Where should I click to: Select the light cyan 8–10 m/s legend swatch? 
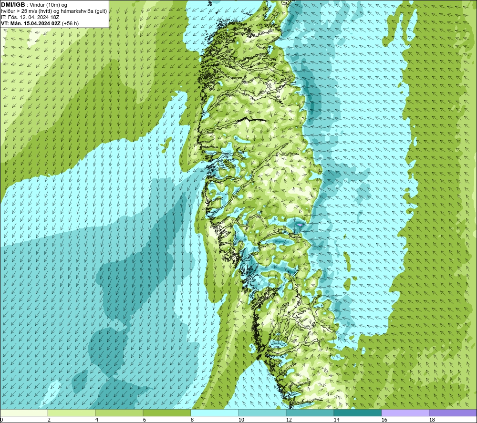tap(215, 413)
